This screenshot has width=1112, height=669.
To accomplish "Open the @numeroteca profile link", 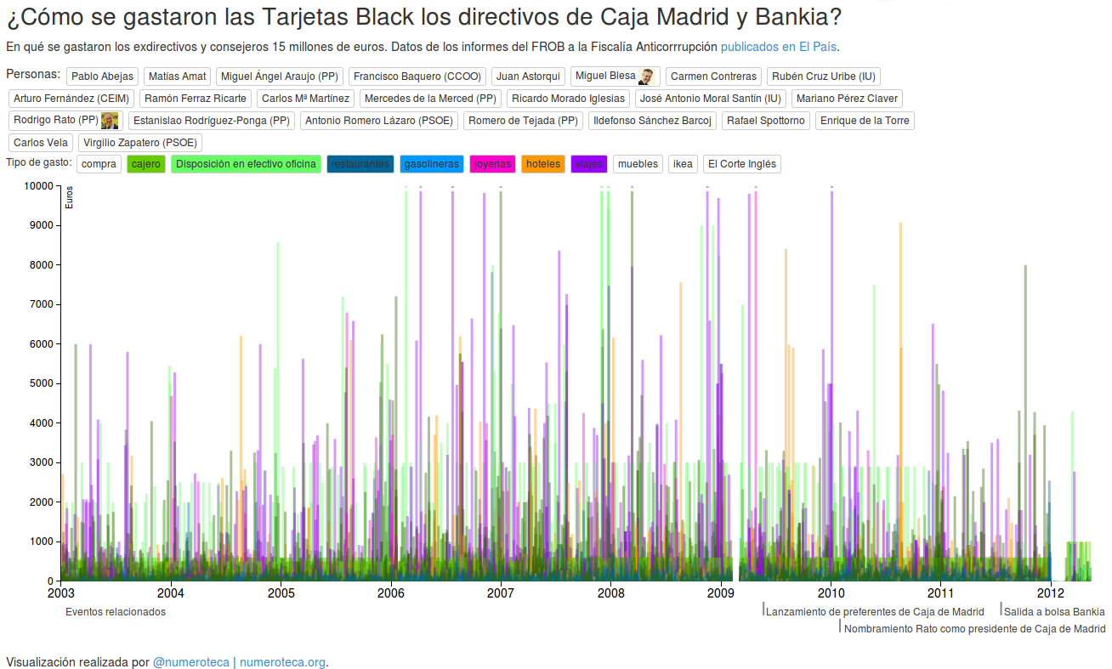I will coord(190,662).
